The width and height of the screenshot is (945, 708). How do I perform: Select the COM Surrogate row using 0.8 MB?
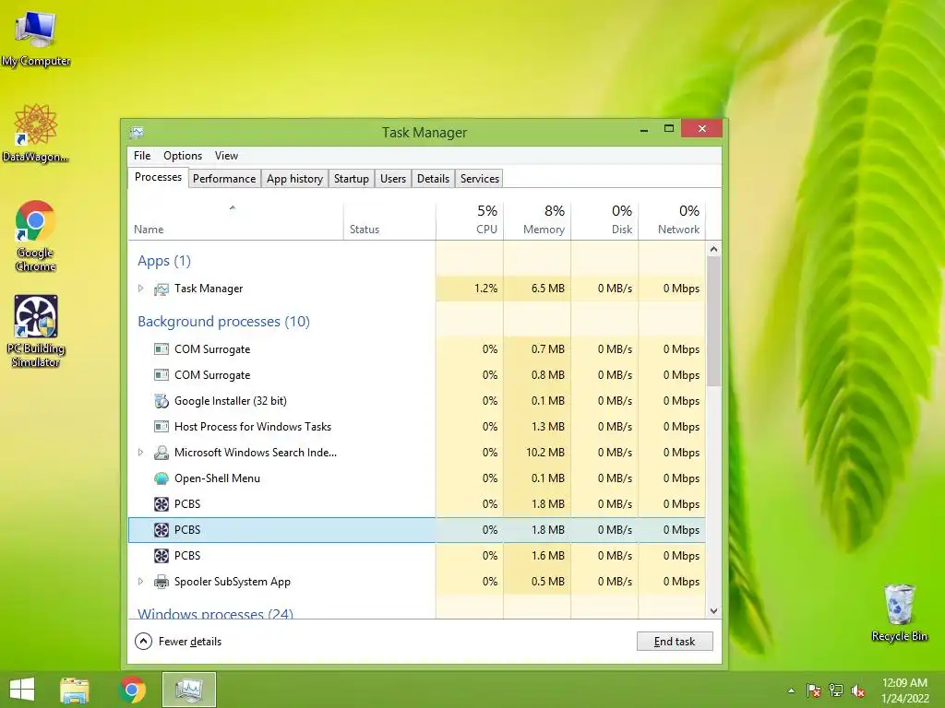(x=416, y=375)
